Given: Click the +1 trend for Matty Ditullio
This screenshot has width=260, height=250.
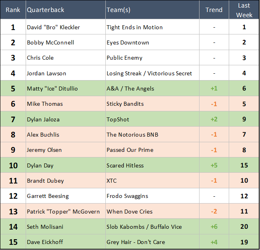Looking at the screenshot, I should pos(214,89).
